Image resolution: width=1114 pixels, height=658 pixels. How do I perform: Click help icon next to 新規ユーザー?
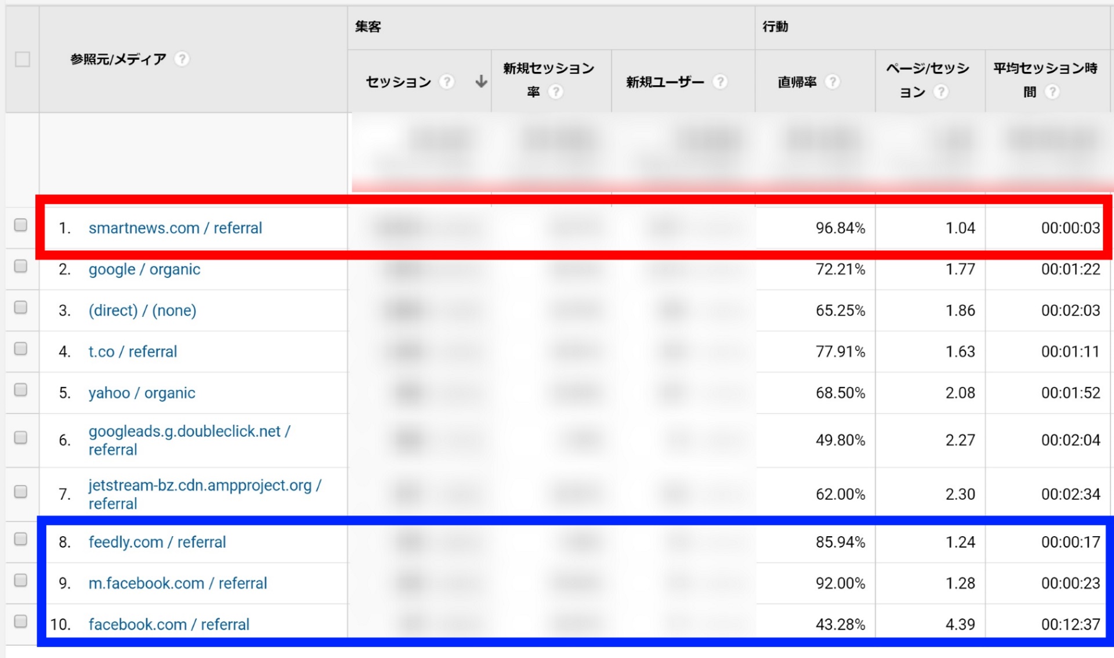pyautogui.click(x=720, y=82)
